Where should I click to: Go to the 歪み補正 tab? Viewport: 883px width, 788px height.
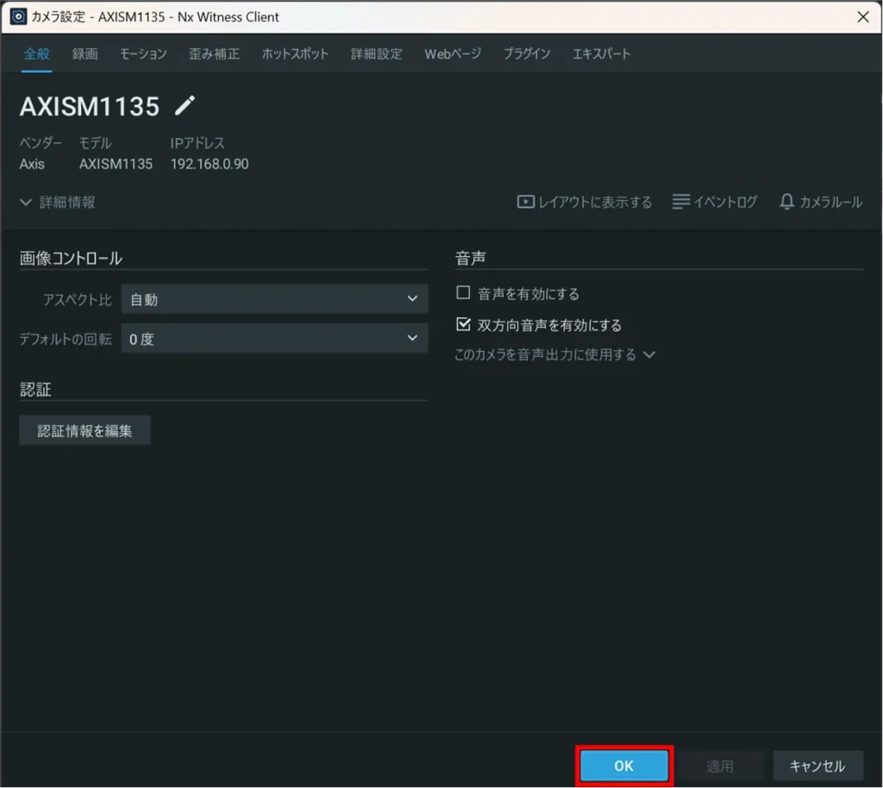click(x=214, y=53)
